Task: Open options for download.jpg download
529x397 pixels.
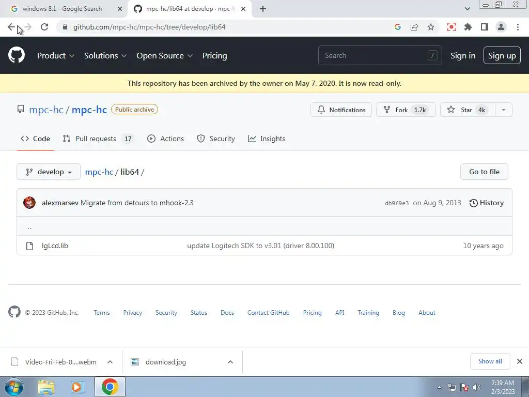Action: tap(230, 362)
